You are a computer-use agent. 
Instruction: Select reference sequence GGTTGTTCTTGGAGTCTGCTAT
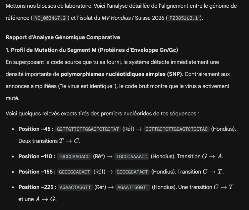pyautogui.click(x=88, y=129)
